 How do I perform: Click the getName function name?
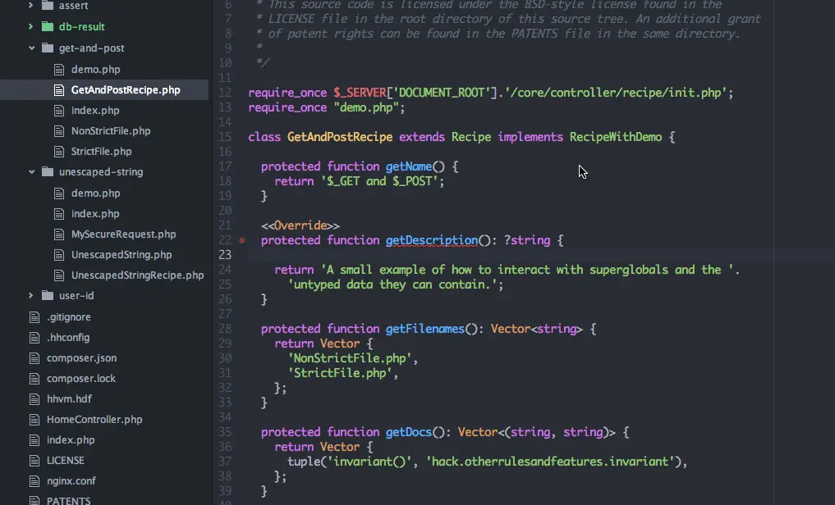coord(408,166)
